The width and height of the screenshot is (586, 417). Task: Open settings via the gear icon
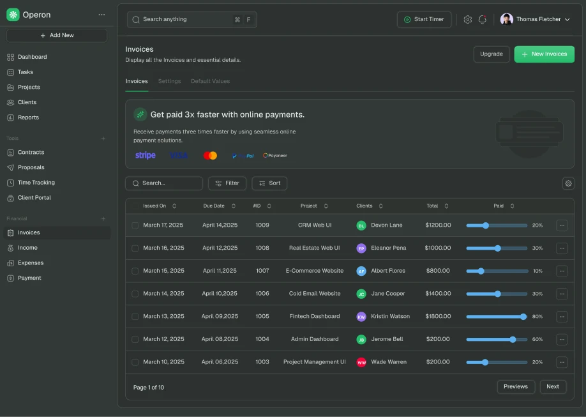[468, 19]
